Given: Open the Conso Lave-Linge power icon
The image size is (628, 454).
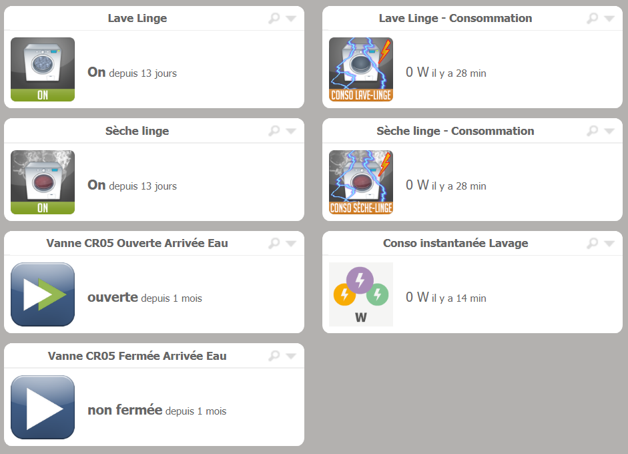Looking at the screenshot, I should 361,69.
